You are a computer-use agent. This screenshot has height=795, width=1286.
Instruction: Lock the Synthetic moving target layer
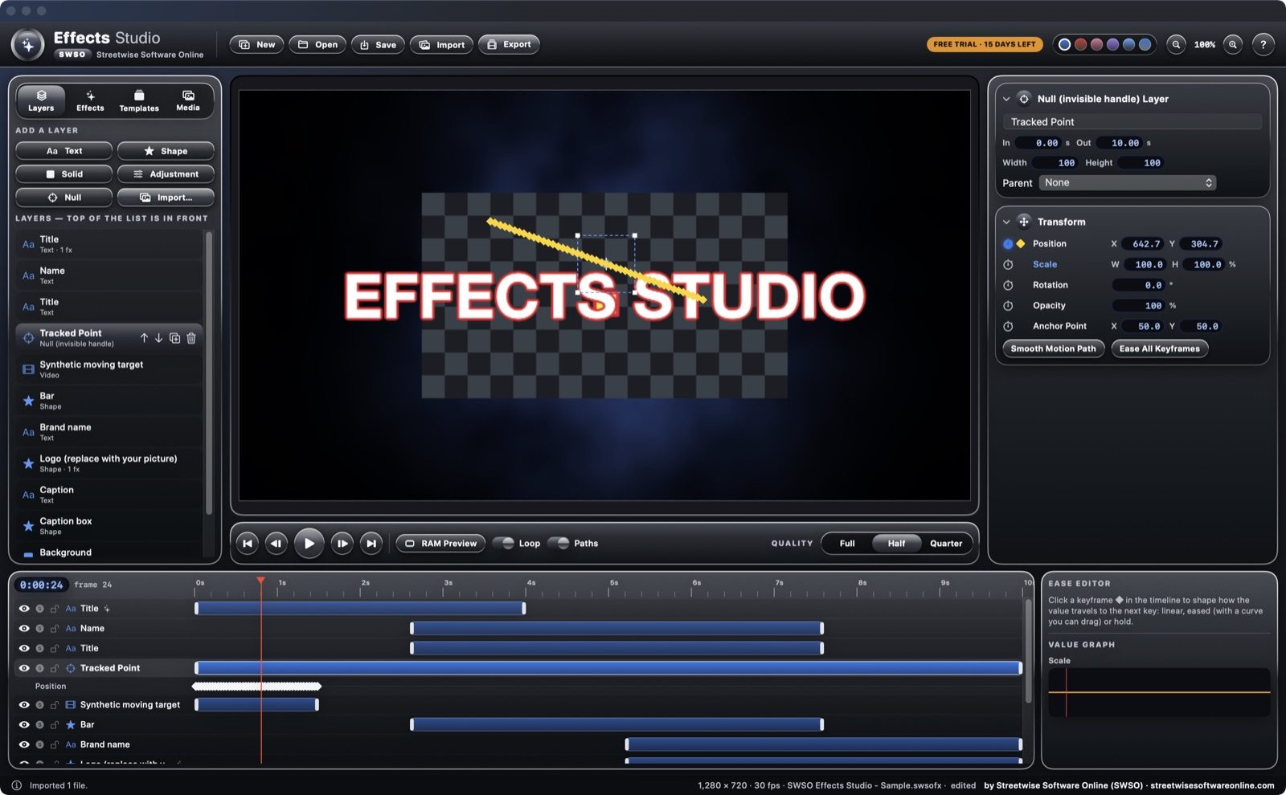point(55,705)
